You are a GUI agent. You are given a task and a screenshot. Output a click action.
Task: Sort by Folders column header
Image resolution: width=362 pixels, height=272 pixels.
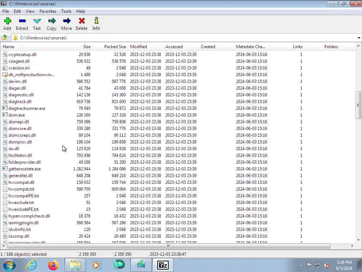322,46
